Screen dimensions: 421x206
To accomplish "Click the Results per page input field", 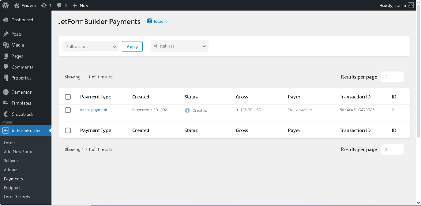I will pos(392,77).
